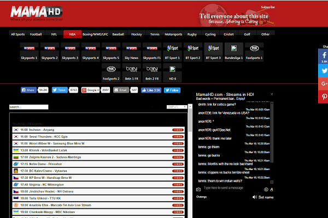Open the Google share dropdown button
328x218 pixels.
point(90,90)
